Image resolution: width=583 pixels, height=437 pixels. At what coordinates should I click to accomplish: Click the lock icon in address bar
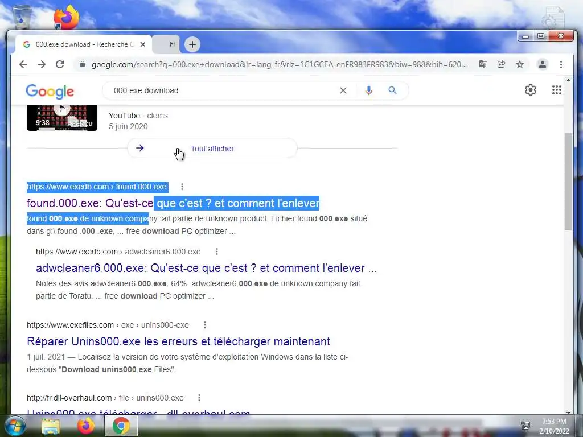(83, 64)
